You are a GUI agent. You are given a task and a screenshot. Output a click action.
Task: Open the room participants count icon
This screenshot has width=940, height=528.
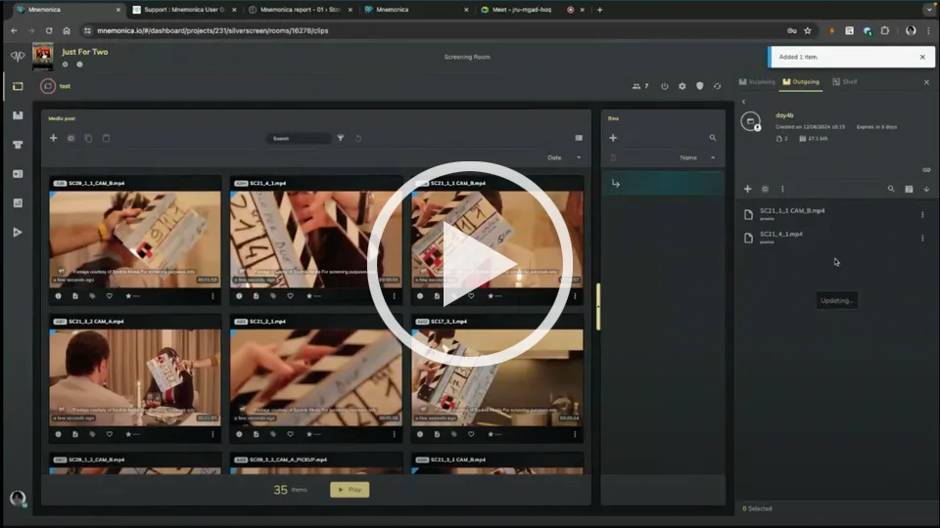(640, 86)
